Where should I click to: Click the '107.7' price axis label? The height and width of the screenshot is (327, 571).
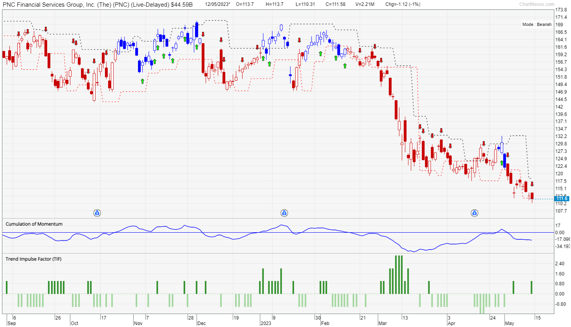(x=561, y=211)
